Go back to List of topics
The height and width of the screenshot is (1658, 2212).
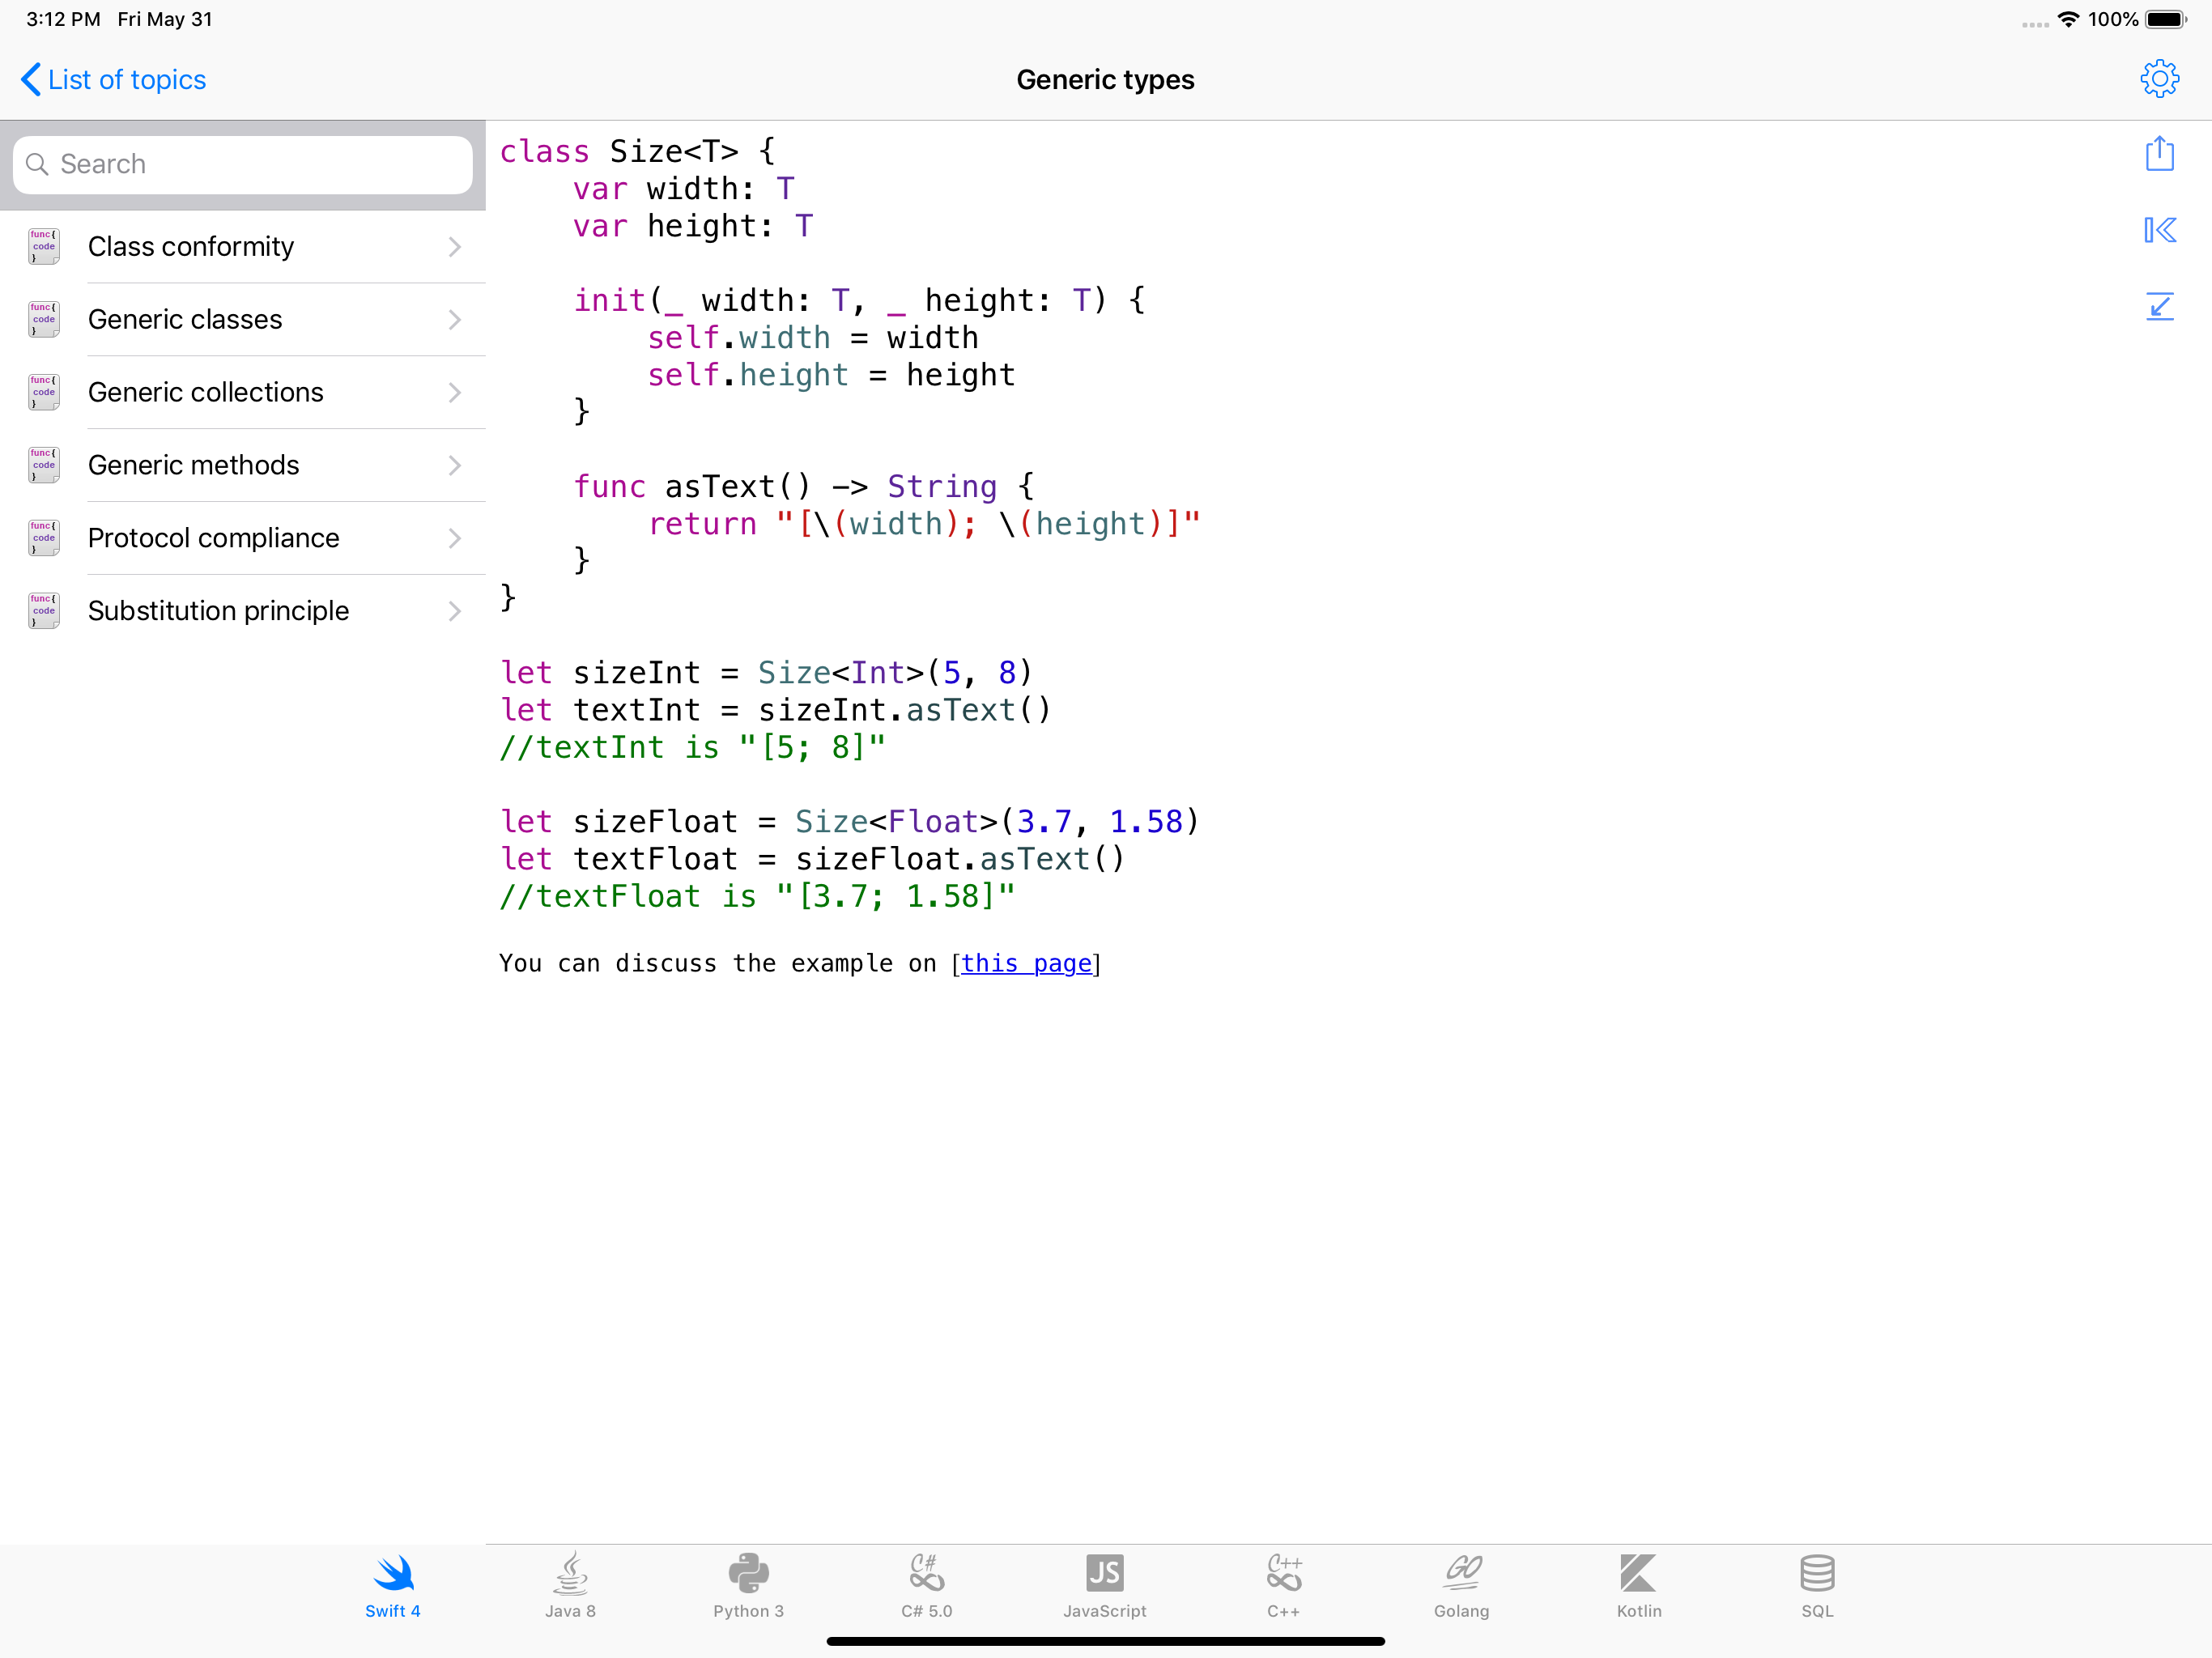pos(112,79)
